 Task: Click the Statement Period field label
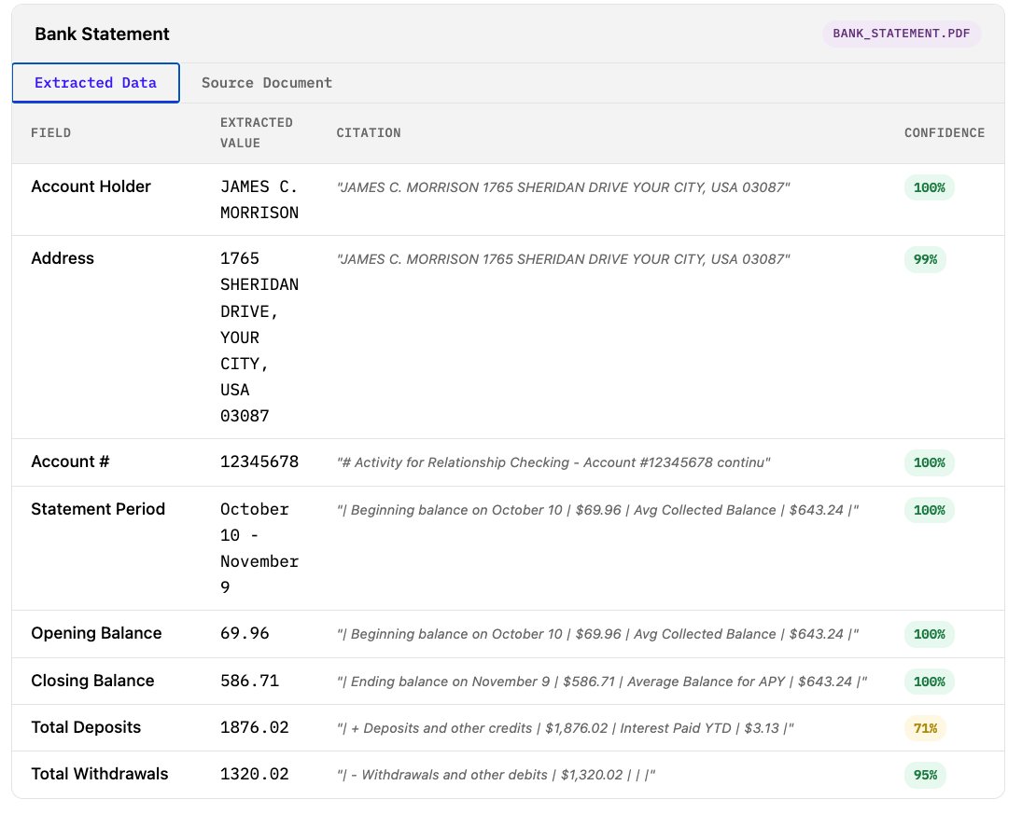pyautogui.click(x=98, y=509)
